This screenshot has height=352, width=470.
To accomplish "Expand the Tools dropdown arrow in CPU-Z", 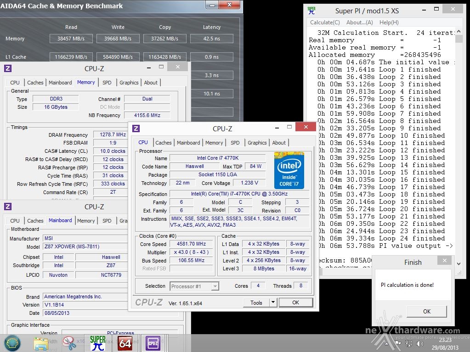I will 273,302.
